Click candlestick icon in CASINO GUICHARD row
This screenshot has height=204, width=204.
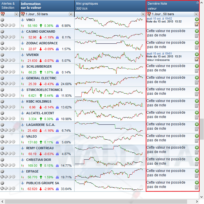[x=22, y=38]
